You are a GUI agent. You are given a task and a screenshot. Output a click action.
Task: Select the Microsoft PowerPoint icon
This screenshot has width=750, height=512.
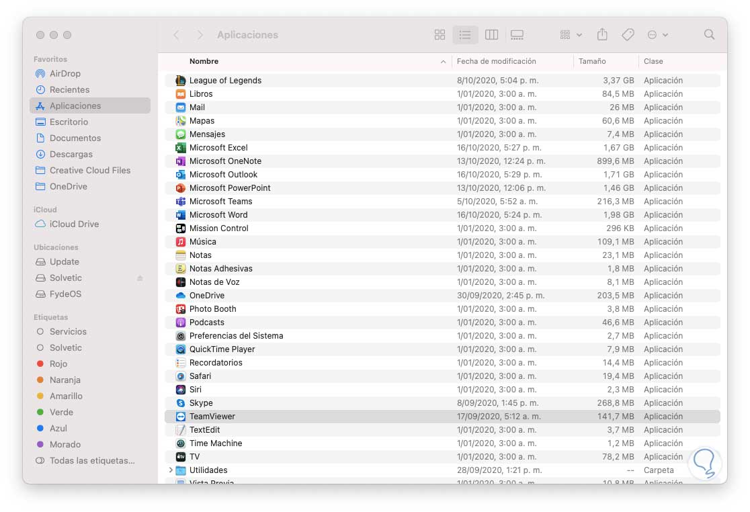tap(180, 188)
